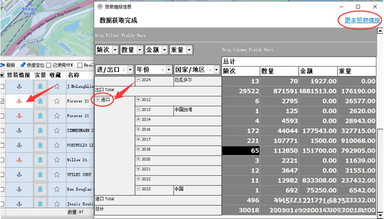Click the 出口 Total row label
The width and height of the screenshot is (384, 219).
pos(105,90)
